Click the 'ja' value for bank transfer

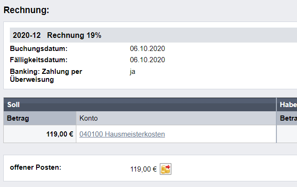pyautogui.click(x=133, y=72)
